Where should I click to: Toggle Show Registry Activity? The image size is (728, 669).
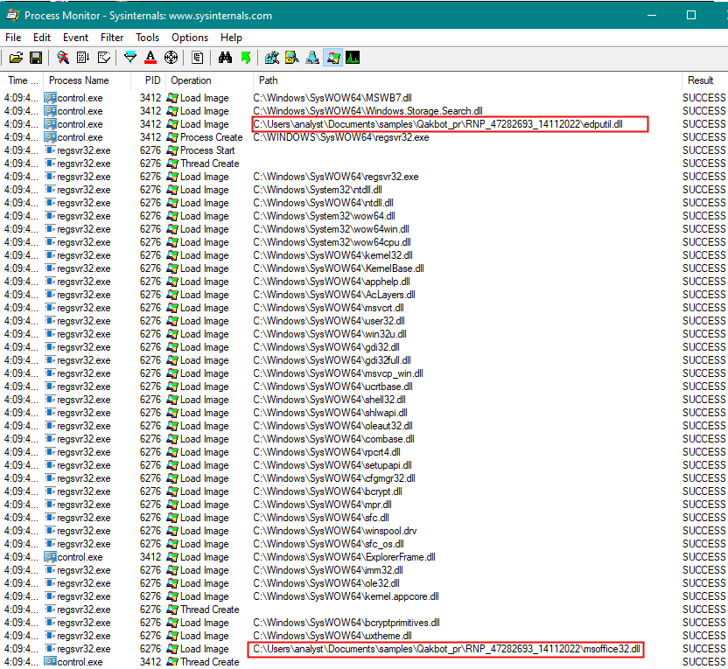[272, 58]
